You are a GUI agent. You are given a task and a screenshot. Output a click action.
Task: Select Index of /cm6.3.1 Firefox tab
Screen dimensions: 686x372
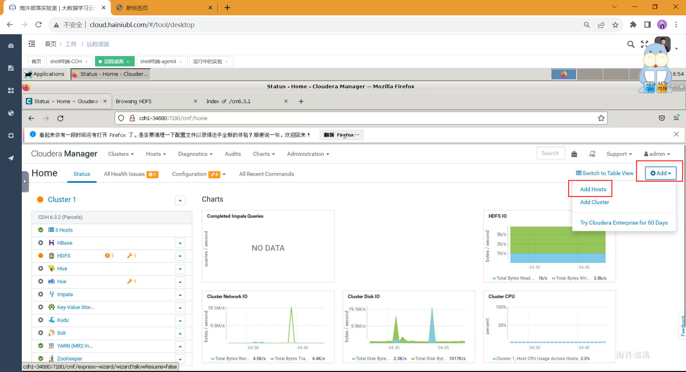[x=247, y=101]
